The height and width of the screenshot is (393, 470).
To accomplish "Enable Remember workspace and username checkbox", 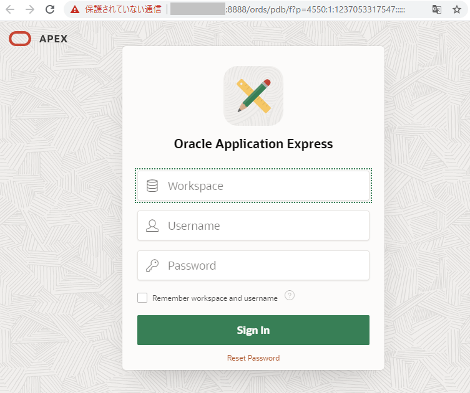I will point(142,298).
